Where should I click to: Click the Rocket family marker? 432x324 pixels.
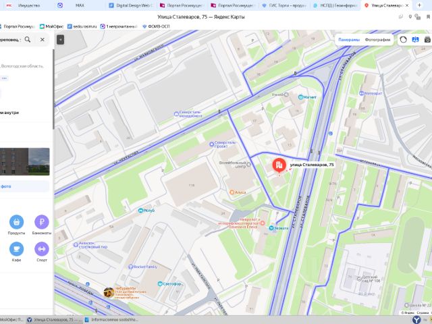131,267
